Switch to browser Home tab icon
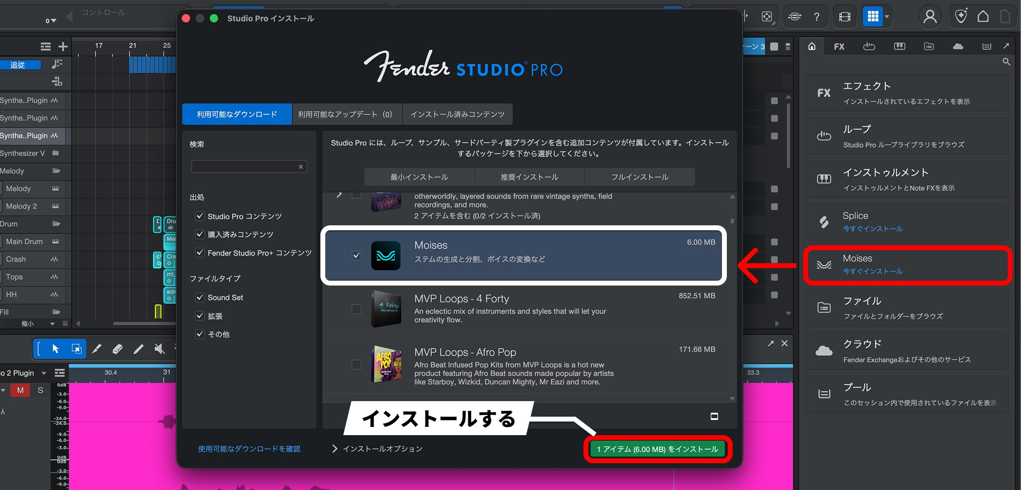Viewport: 1021px width, 490px height. pos(812,47)
